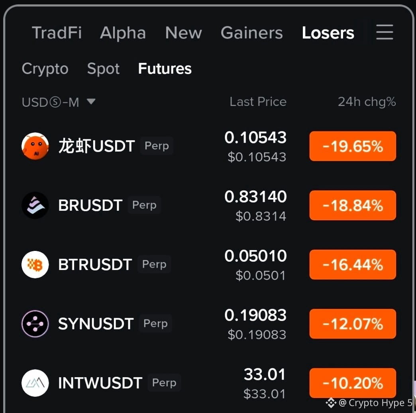This screenshot has width=416, height=413.
Task: Tap the SYNUSDT purple node logo
Action: coord(35,324)
